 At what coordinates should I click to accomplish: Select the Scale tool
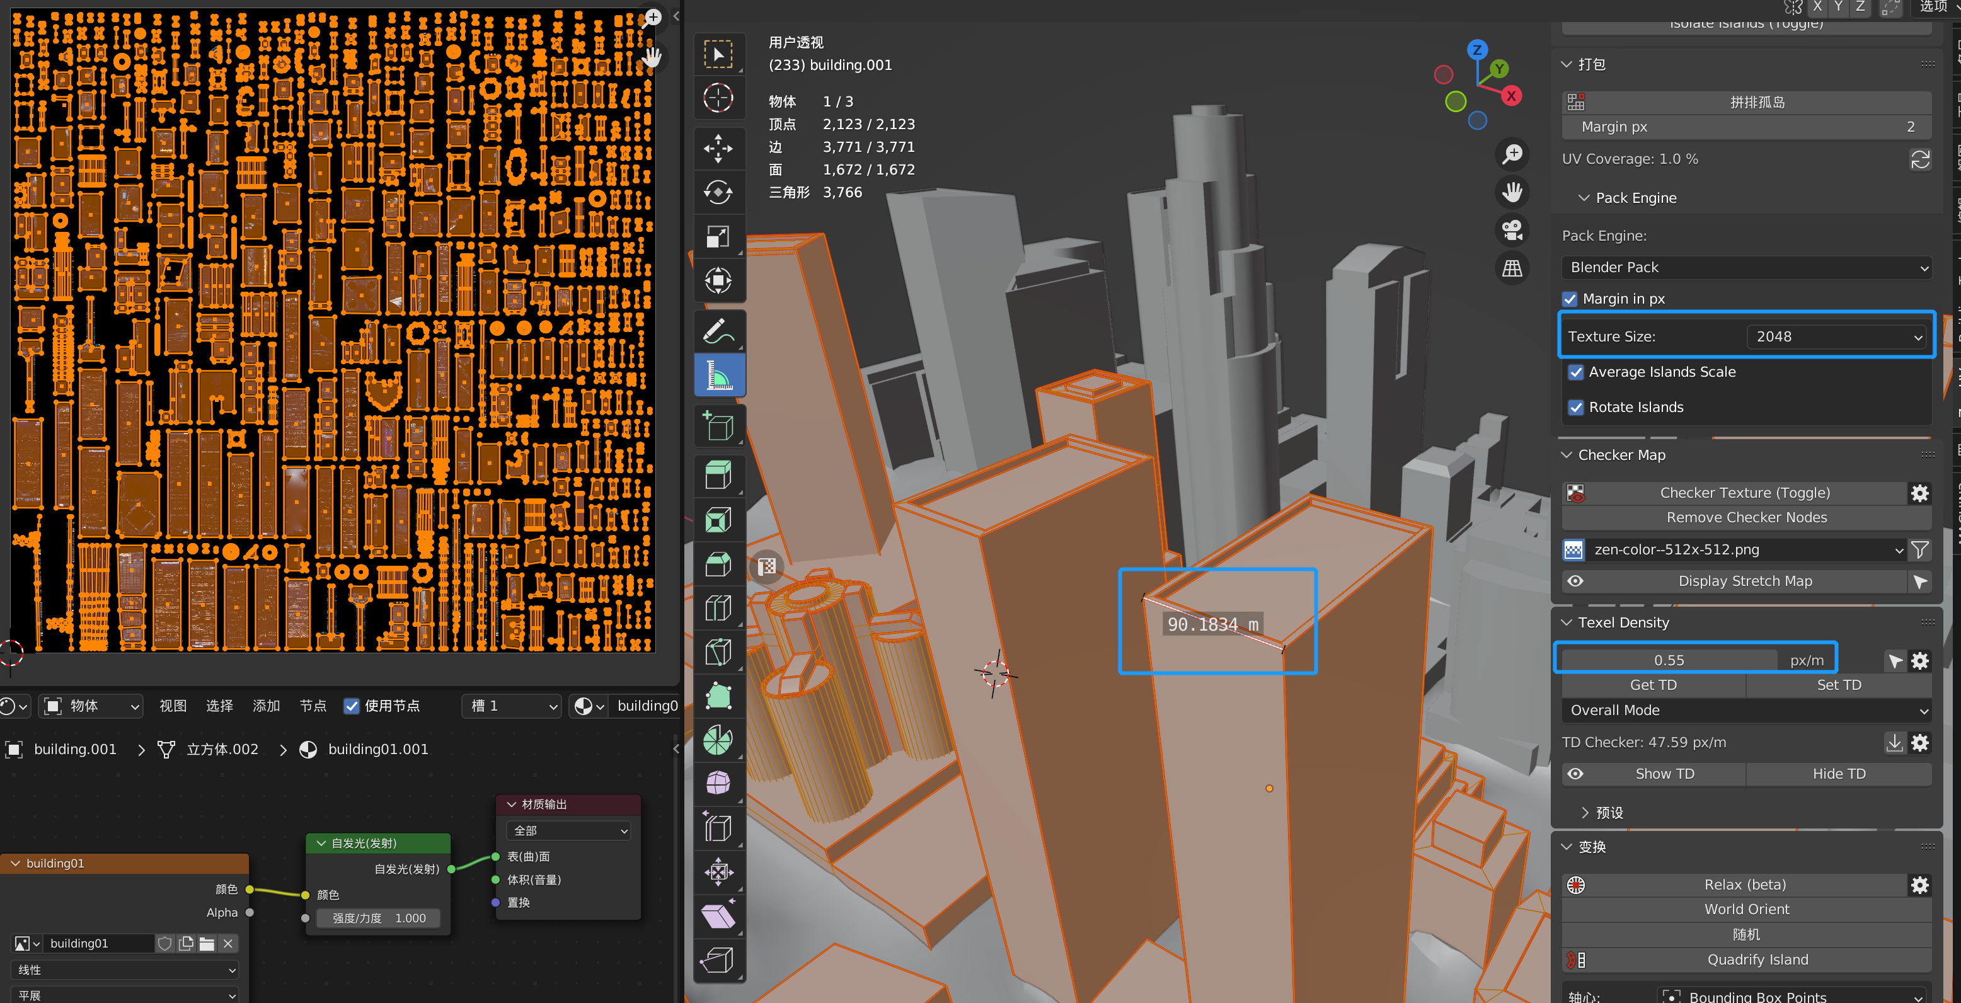[718, 237]
